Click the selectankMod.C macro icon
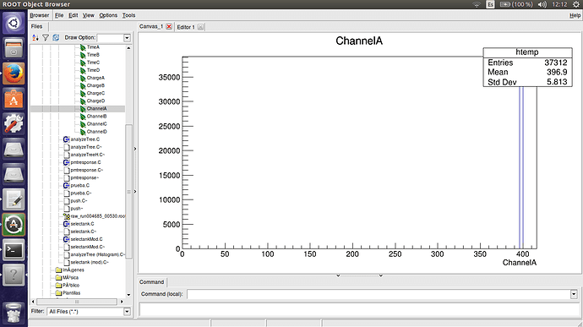The width and height of the screenshot is (583, 327). pos(66,239)
